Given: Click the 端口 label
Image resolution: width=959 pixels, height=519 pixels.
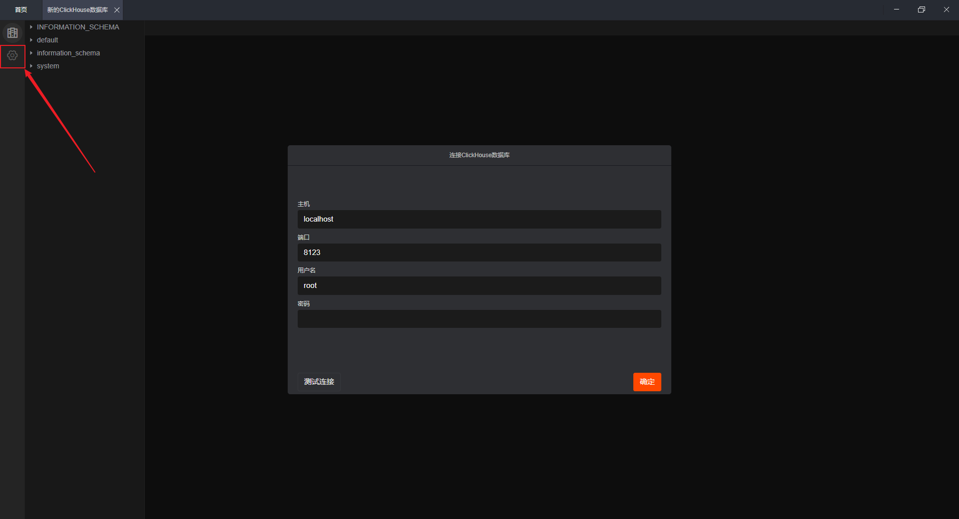Looking at the screenshot, I should [x=304, y=238].
